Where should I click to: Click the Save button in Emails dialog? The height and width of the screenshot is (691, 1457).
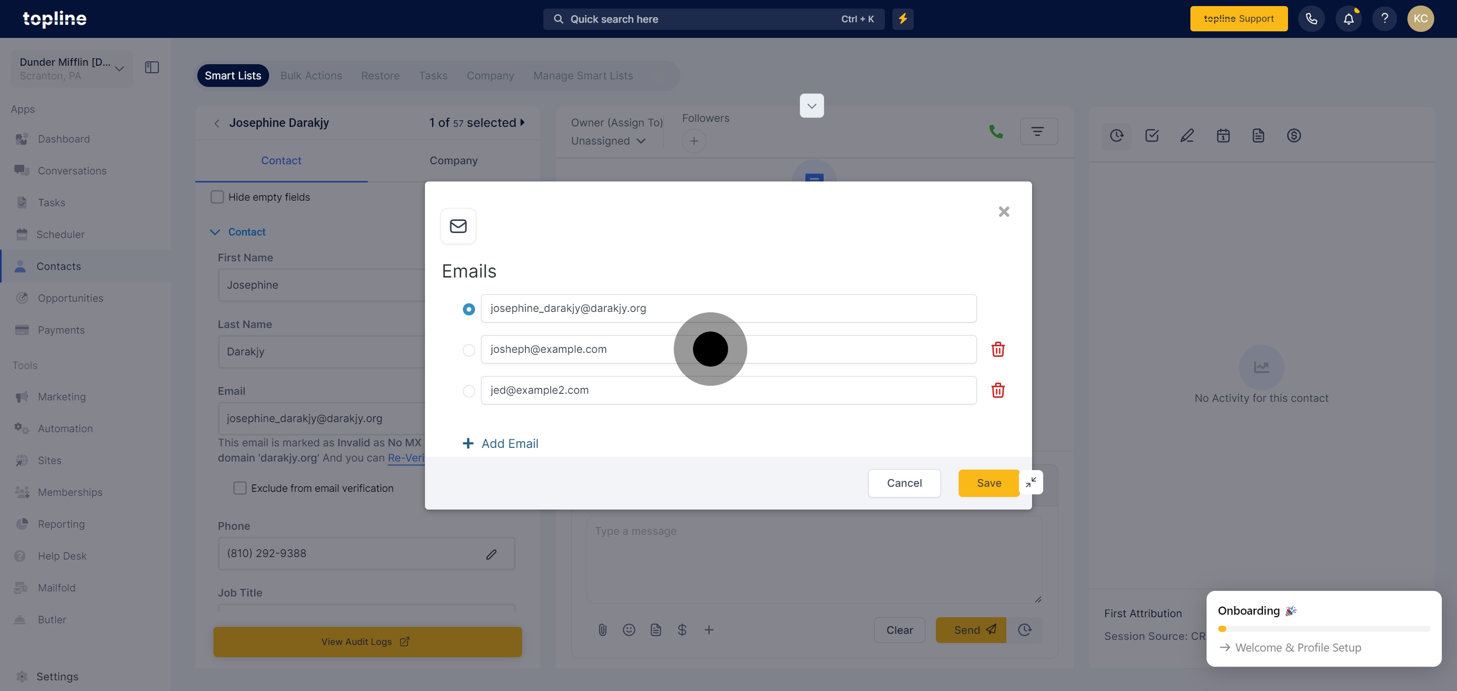click(988, 483)
